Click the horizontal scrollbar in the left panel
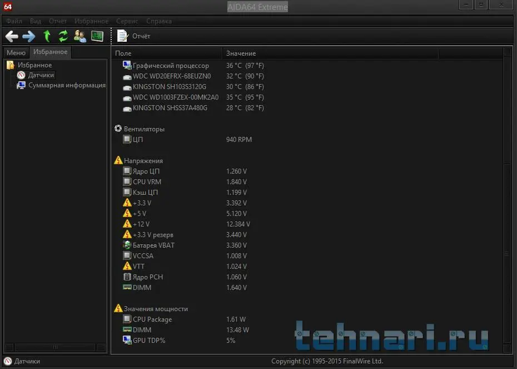Screen dimensions: 517x369 coord(56,347)
